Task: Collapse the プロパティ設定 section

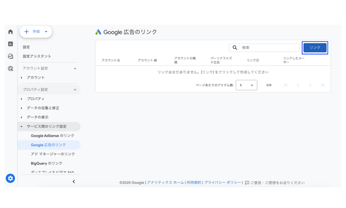Action: pyautogui.click(x=75, y=90)
